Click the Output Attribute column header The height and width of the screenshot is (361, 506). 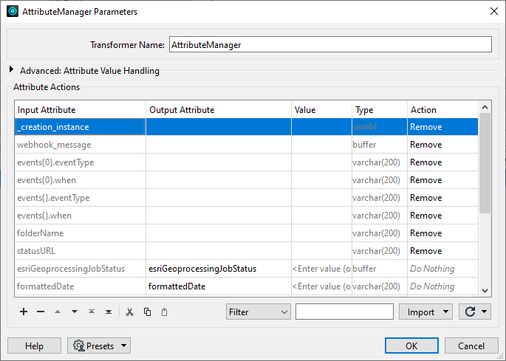pos(219,110)
